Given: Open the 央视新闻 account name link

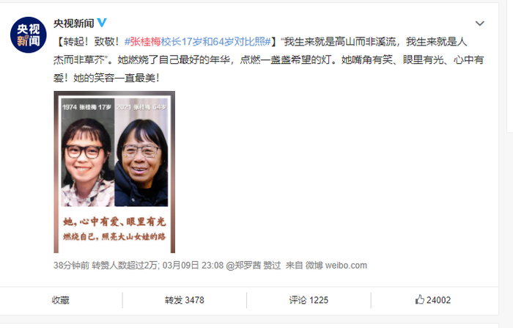Looking at the screenshot, I should pos(73,23).
